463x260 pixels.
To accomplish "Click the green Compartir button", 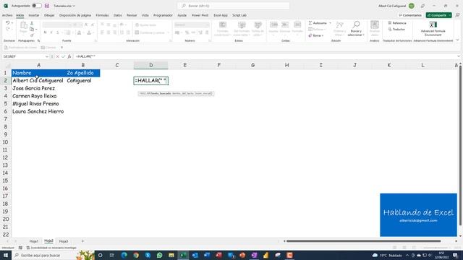I will 438,15.
